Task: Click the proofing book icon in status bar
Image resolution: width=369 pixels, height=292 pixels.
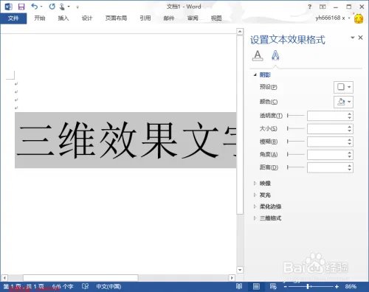Action: click(x=85, y=286)
